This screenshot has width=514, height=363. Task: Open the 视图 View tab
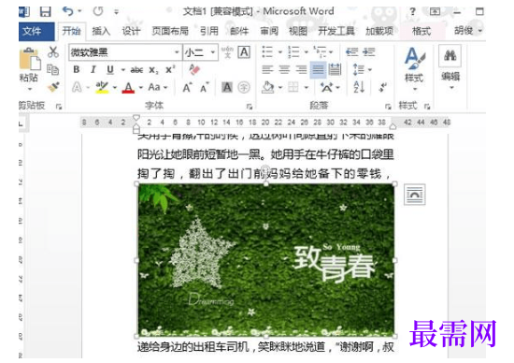(x=297, y=31)
